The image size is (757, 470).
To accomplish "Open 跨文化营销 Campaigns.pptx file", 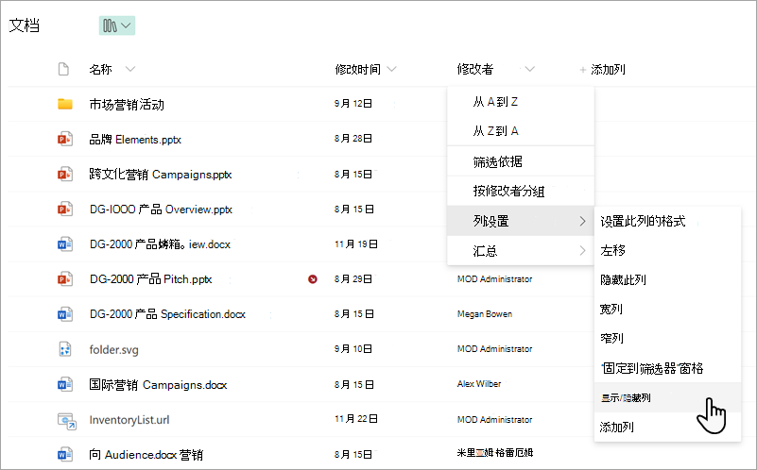I will (x=161, y=175).
